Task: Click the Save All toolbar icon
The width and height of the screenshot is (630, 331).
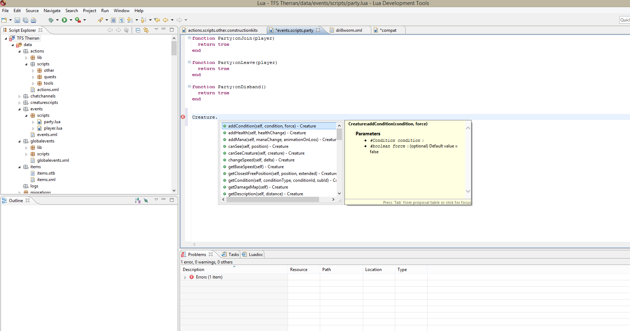Action: [25, 20]
